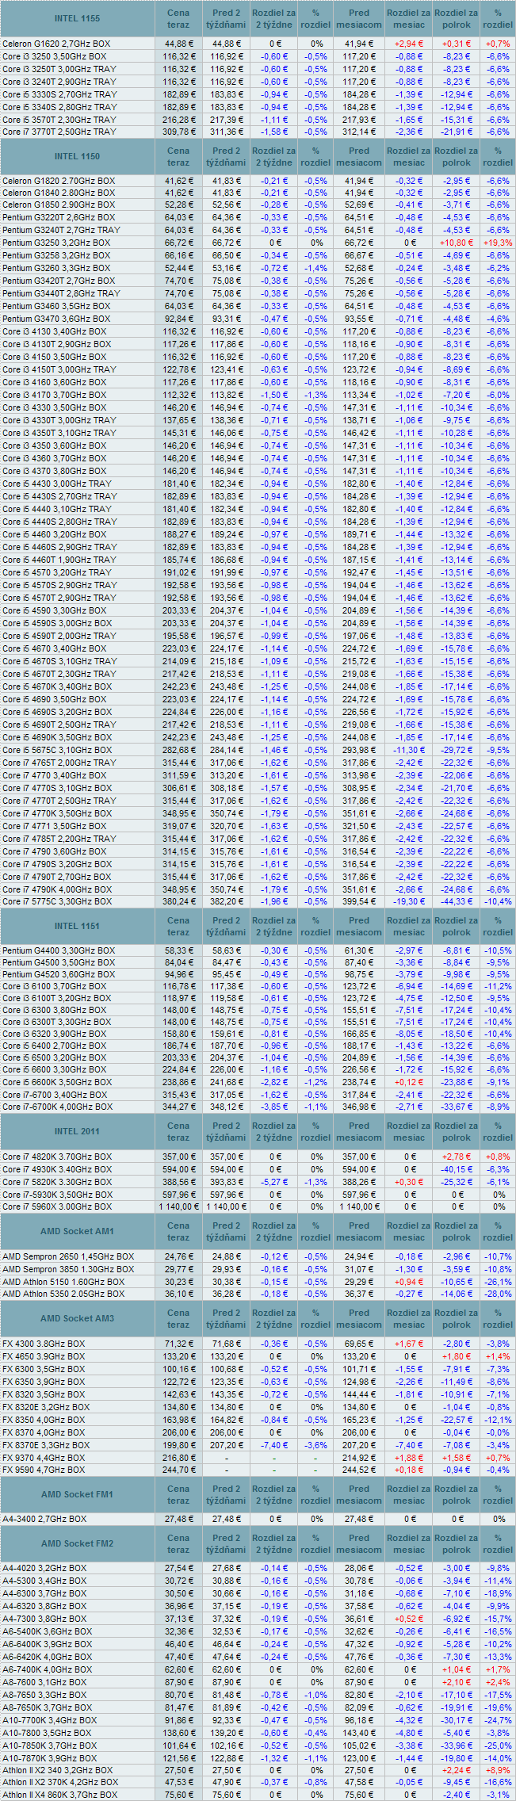Screen dimensions: 516x1801
Task: Click the +19,3% percentage difference value
Action: 498,243
